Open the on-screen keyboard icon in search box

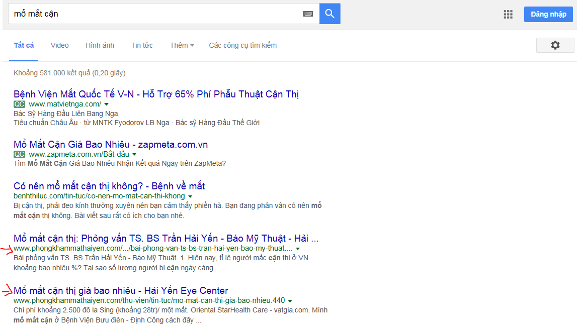(x=308, y=14)
